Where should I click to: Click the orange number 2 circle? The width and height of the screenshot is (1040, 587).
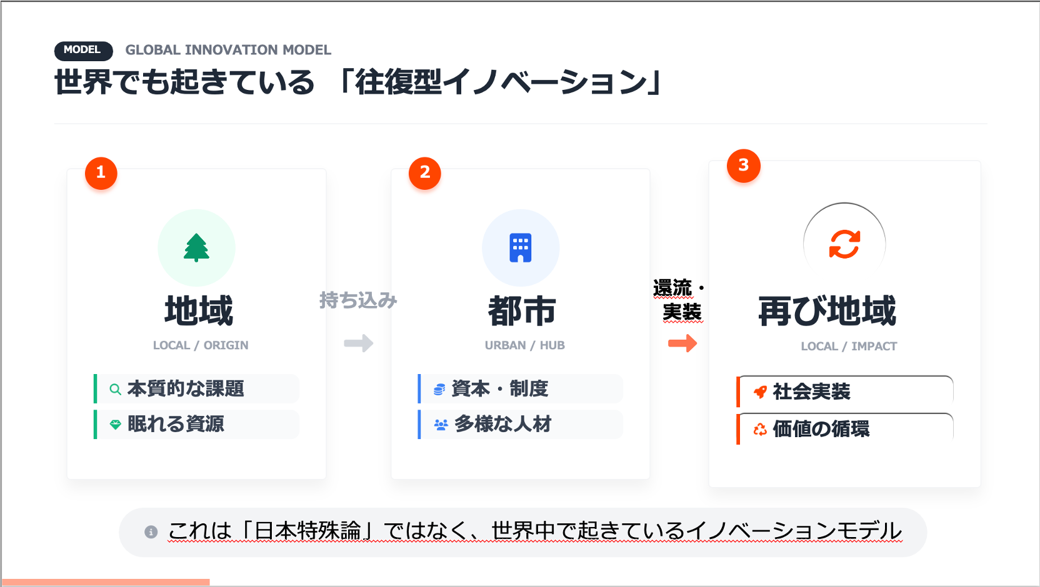pyautogui.click(x=425, y=173)
